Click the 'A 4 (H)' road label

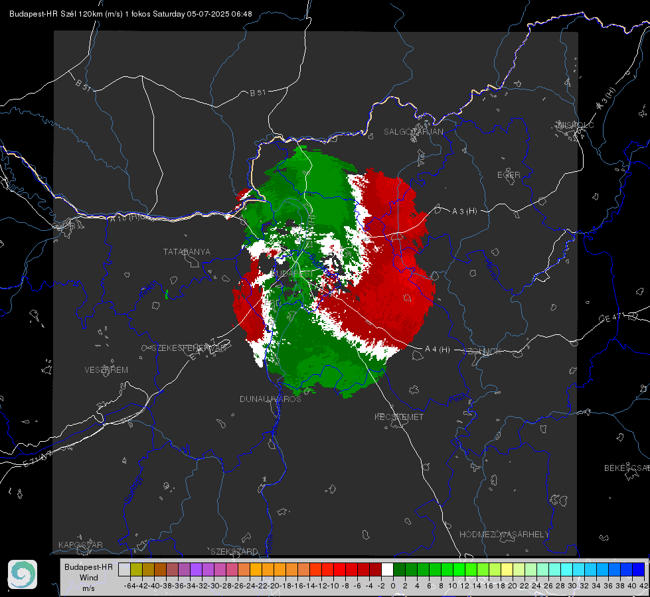pyautogui.click(x=438, y=350)
